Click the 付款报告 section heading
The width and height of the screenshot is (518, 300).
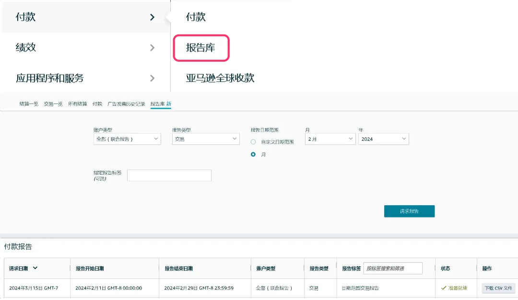click(18, 246)
